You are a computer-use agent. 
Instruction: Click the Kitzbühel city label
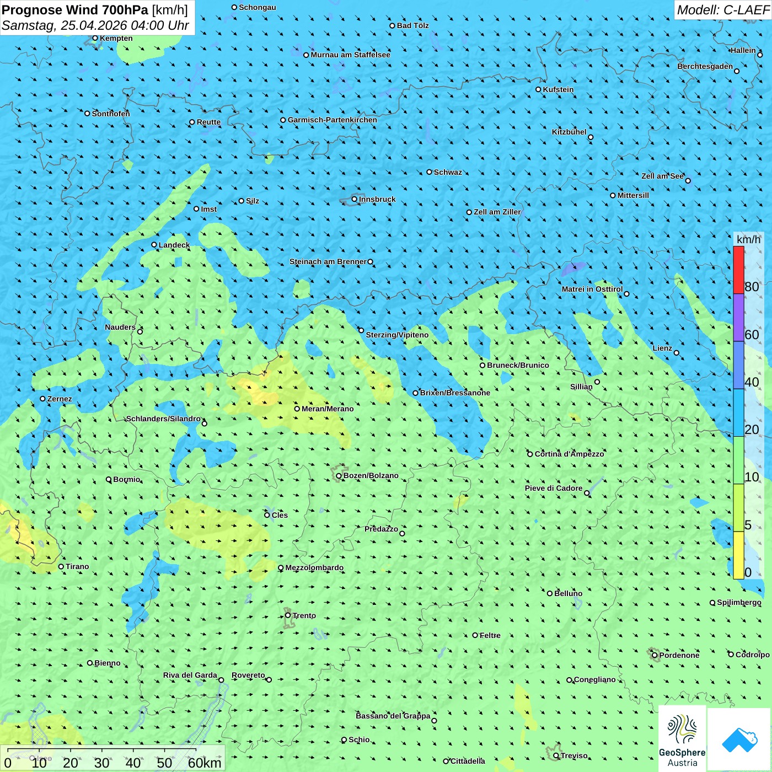click(569, 132)
